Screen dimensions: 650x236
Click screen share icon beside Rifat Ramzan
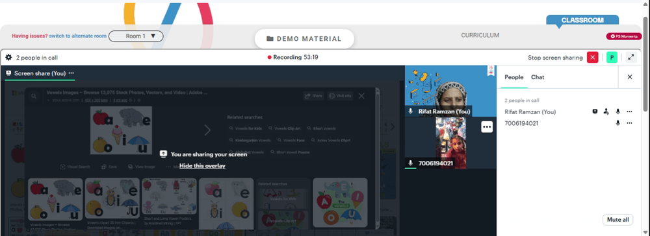[x=595, y=112]
